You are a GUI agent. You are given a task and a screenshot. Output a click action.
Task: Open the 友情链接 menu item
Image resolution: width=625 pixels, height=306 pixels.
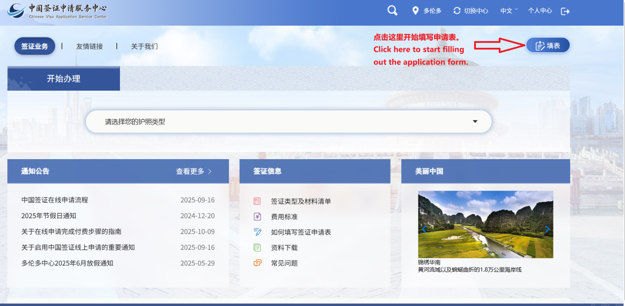pyautogui.click(x=89, y=46)
